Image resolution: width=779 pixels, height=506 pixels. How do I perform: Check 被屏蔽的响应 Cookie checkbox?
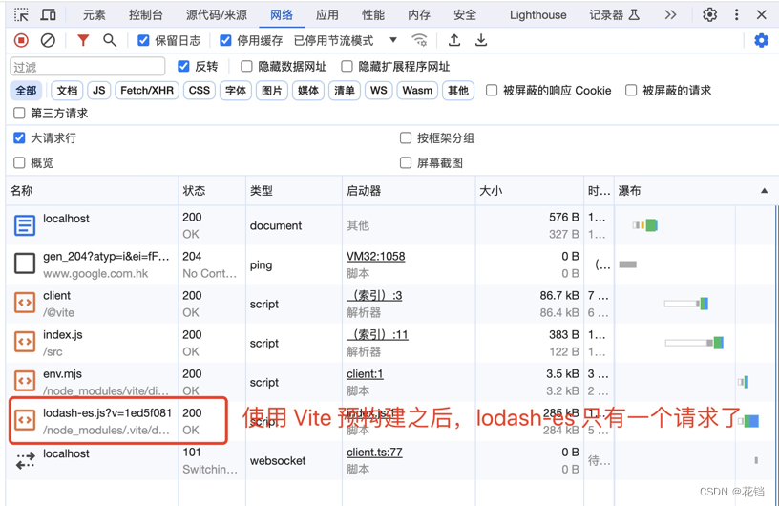(x=492, y=90)
